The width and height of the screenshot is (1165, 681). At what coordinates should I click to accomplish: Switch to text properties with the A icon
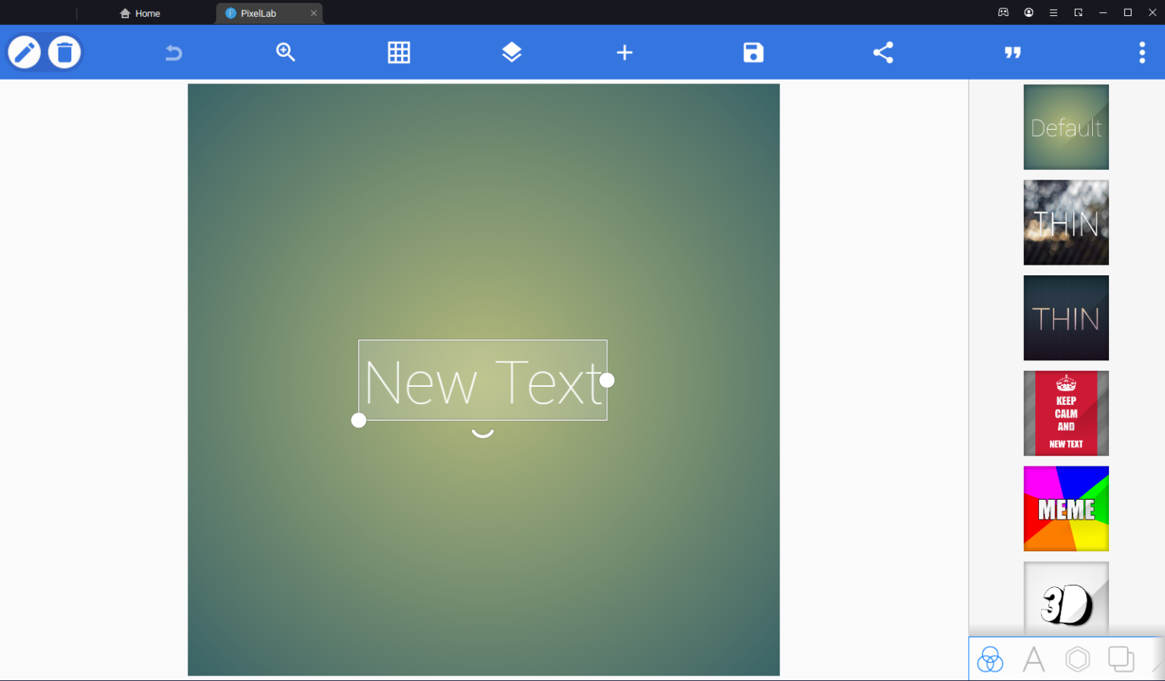point(1033,659)
